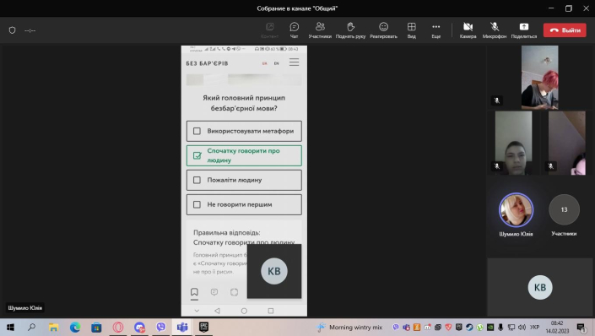
Task: Tick the Не говорити першим checkbox
Action: tap(197, 204)
